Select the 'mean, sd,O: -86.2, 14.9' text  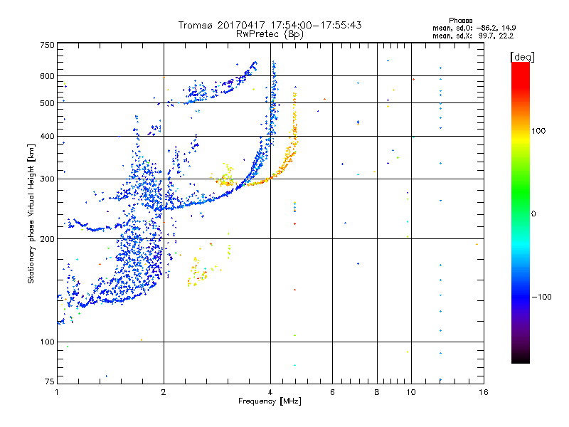(x=474, y=28)
